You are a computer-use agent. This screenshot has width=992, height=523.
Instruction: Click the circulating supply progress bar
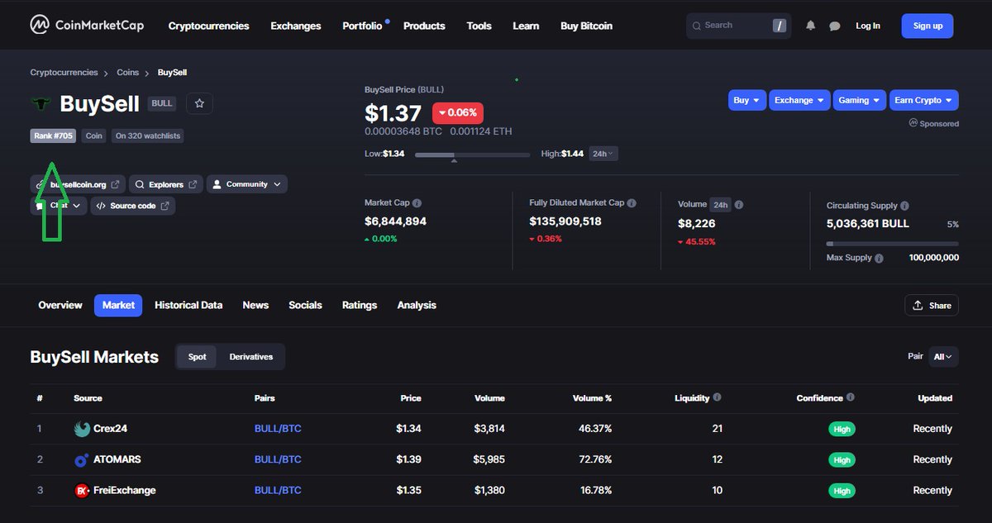point(893,244)
